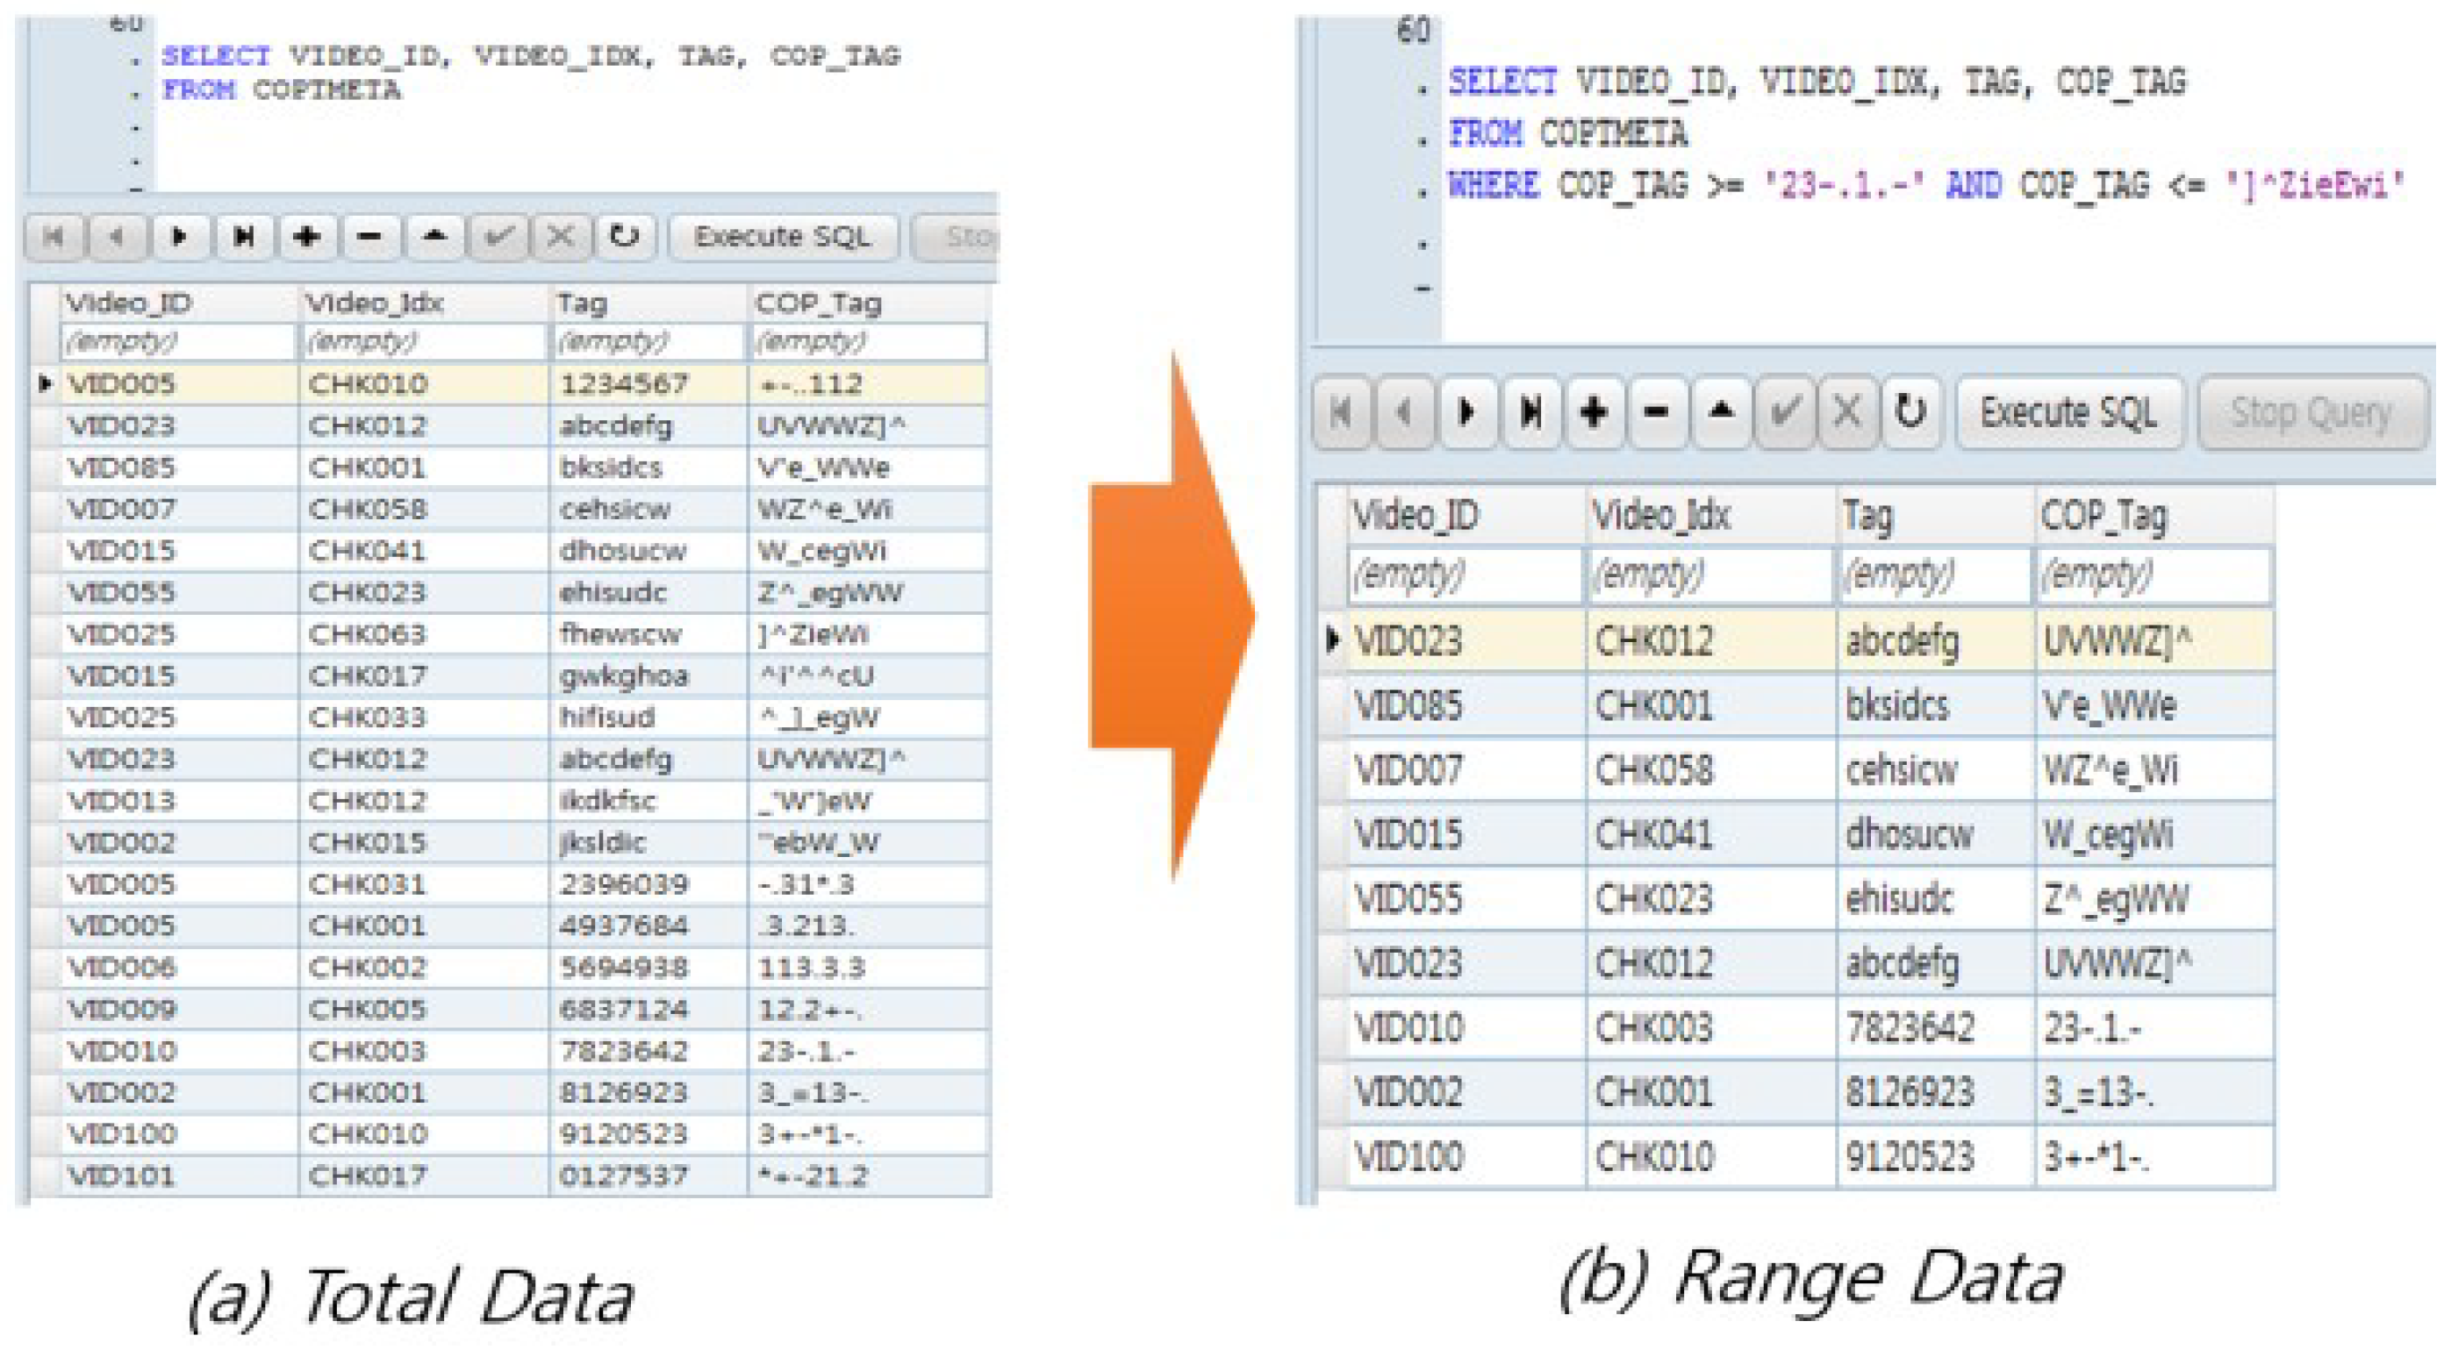Go to next record in left navigator

(180, 236)
